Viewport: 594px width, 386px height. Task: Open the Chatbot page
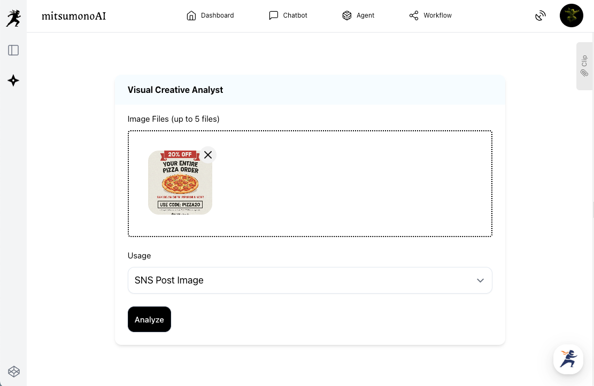pos(288,15)
